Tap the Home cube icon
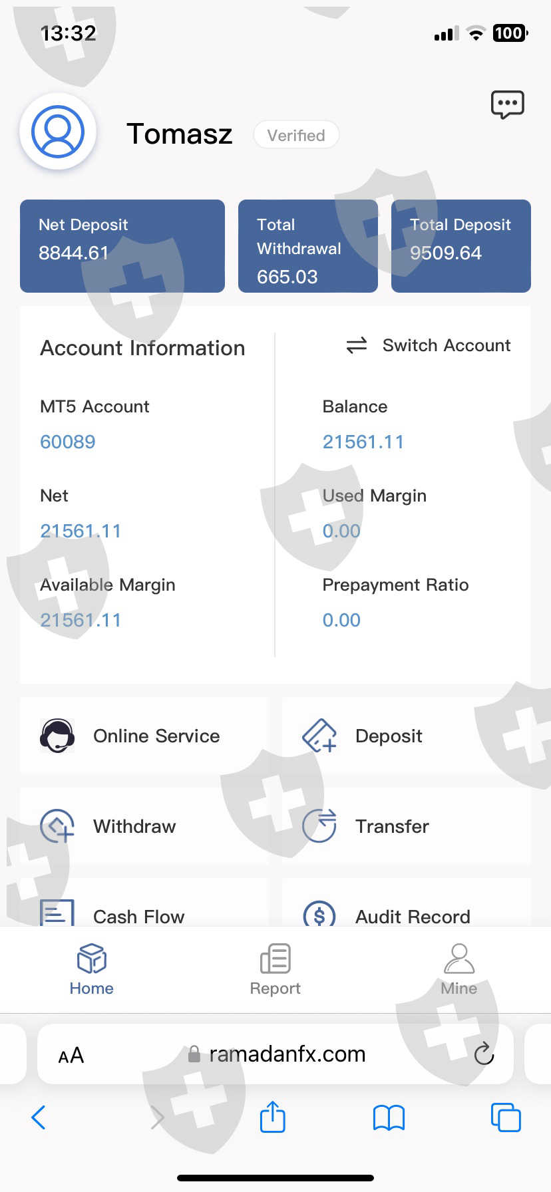Viewport: 551px width, 1192px height. coord(92,959)
